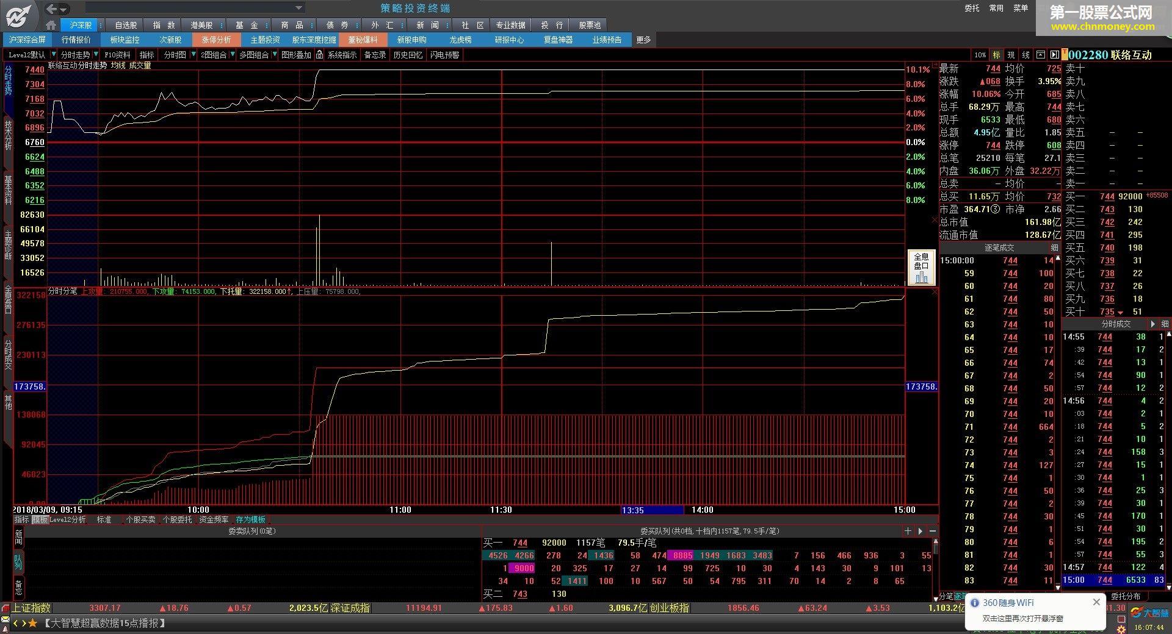Show the previous news item with the left chevron
The image size is (1172, 634).
[16, 623]
